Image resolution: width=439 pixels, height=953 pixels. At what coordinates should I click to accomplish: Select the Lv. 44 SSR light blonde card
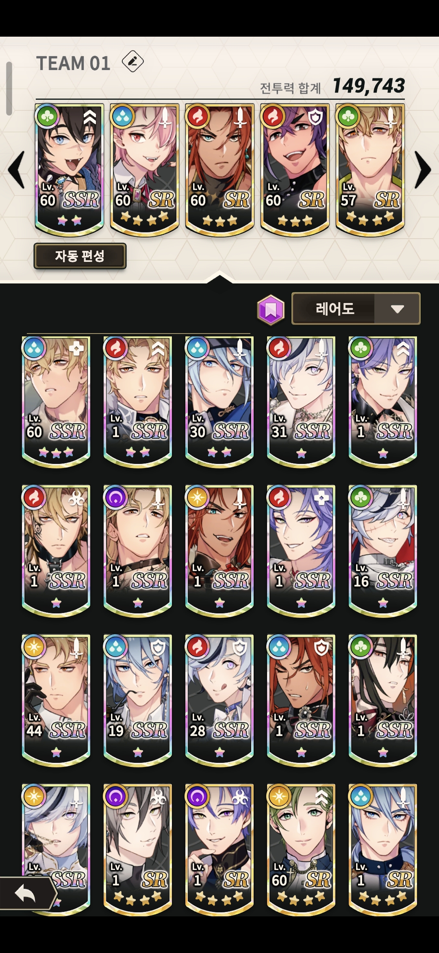tap(56, 700)
